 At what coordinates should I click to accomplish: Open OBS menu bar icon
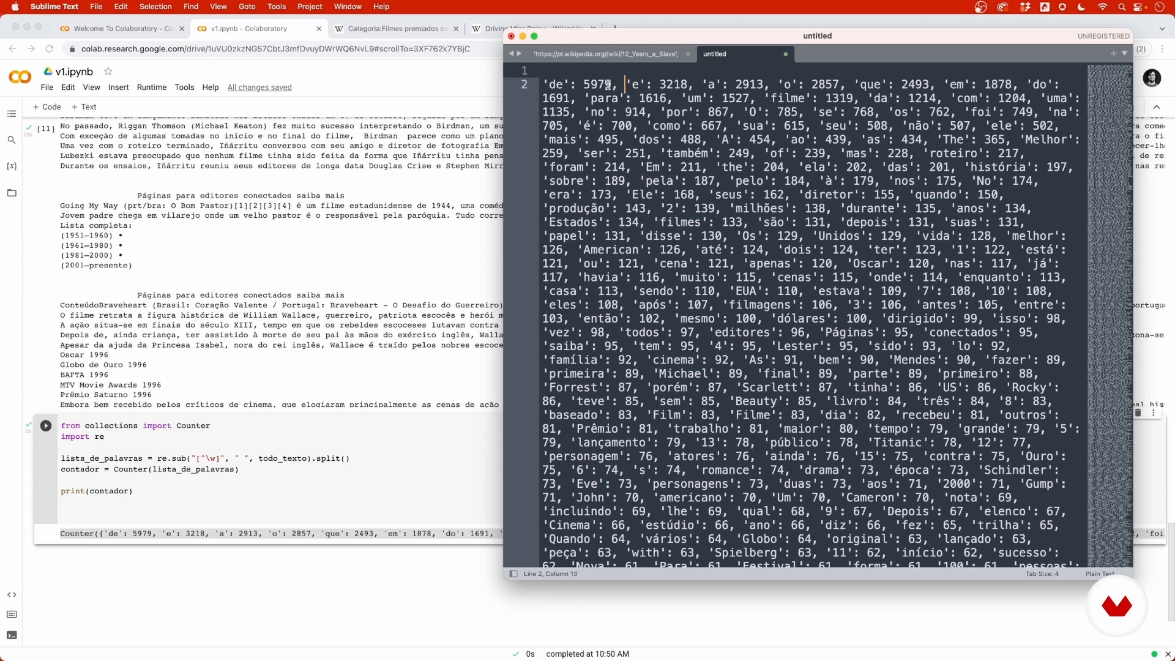[981, 7]
